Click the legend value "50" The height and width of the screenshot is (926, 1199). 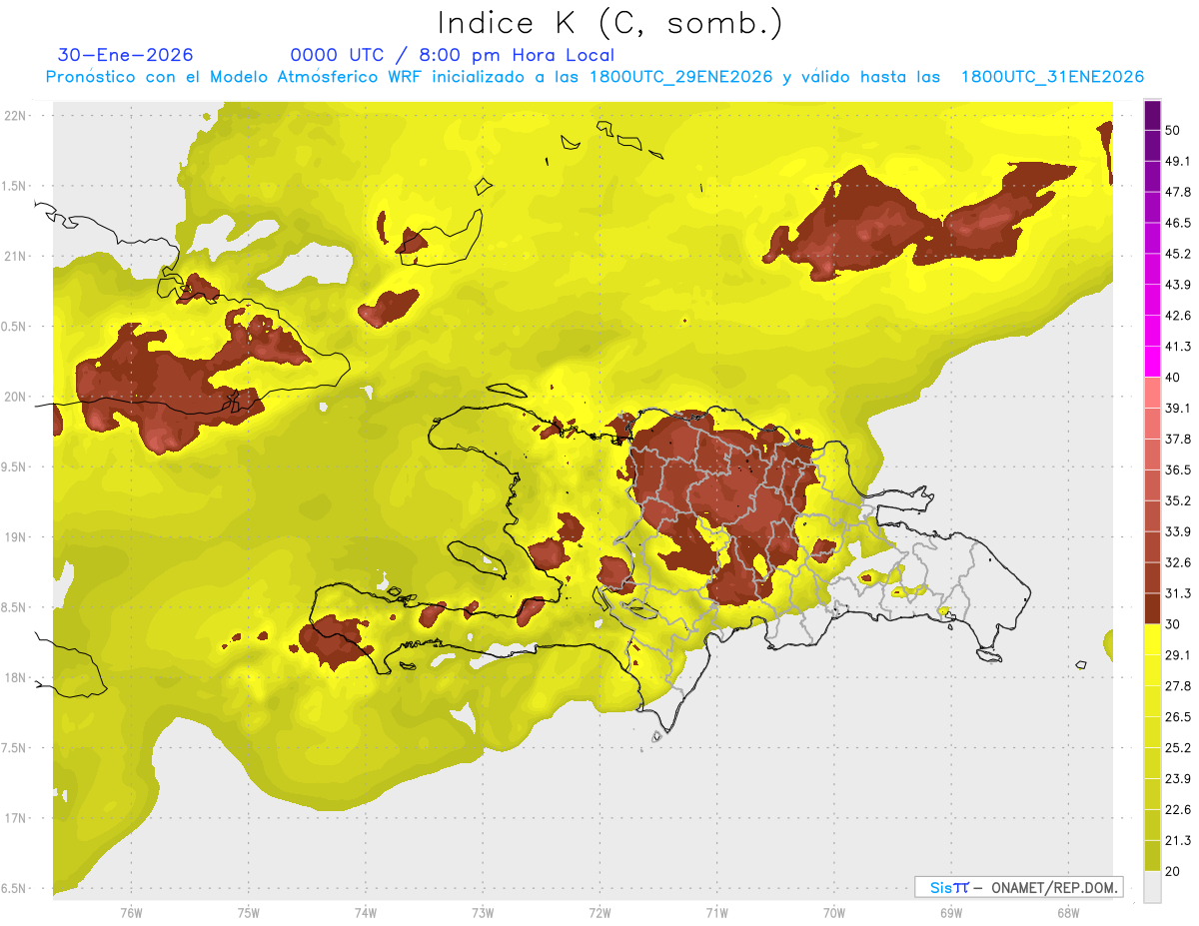point(1174,130)
